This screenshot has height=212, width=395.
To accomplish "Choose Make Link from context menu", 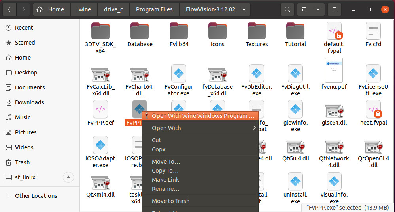I will (x=200, y=180).
